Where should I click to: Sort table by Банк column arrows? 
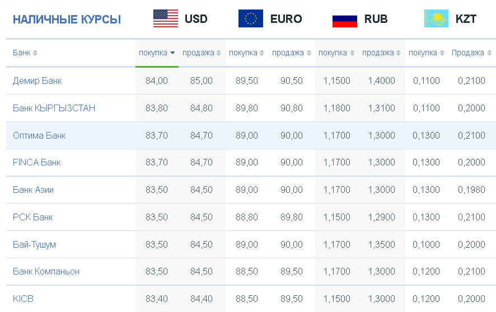[x=35, y=53]
